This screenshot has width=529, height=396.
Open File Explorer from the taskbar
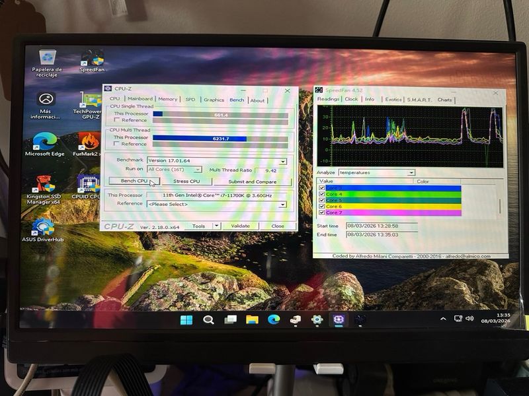coord(252,319)
